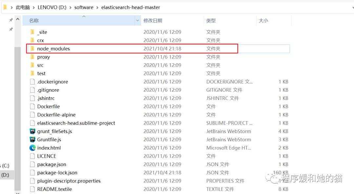This screenshot has height=194, width=354.
Task: Click WebStorm icon of Gruntfile.js
Action: tap(32, 140)
